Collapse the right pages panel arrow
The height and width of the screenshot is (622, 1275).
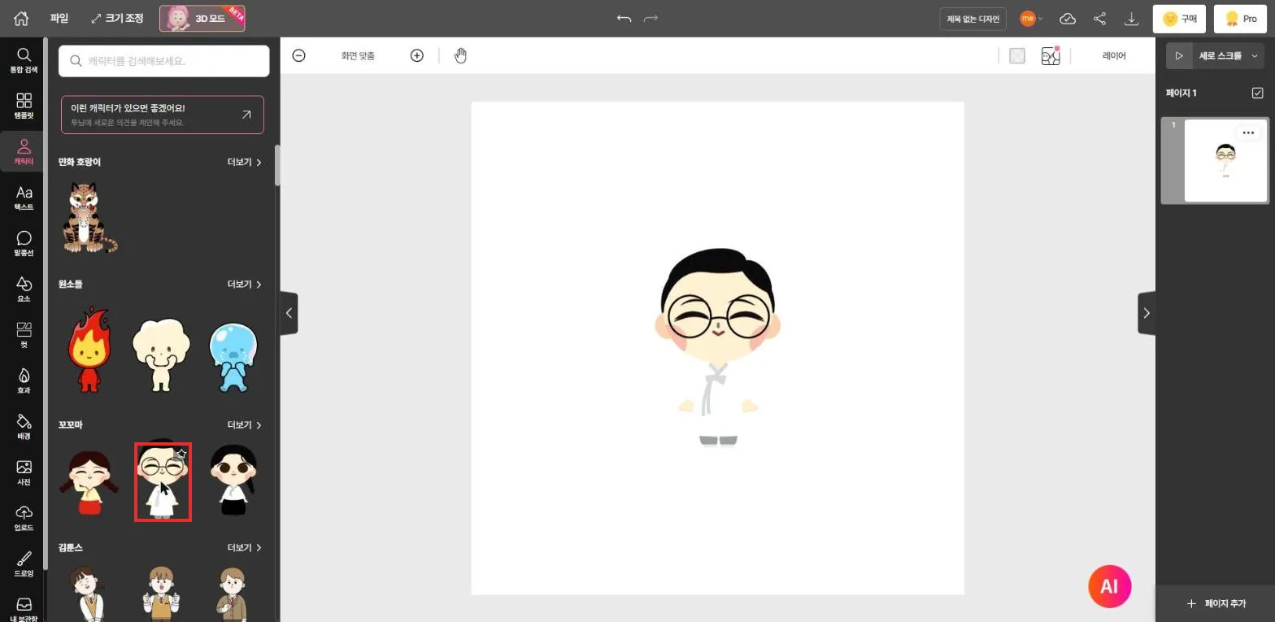point(1147,313)
